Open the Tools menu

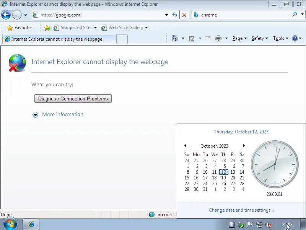[281, 38]
